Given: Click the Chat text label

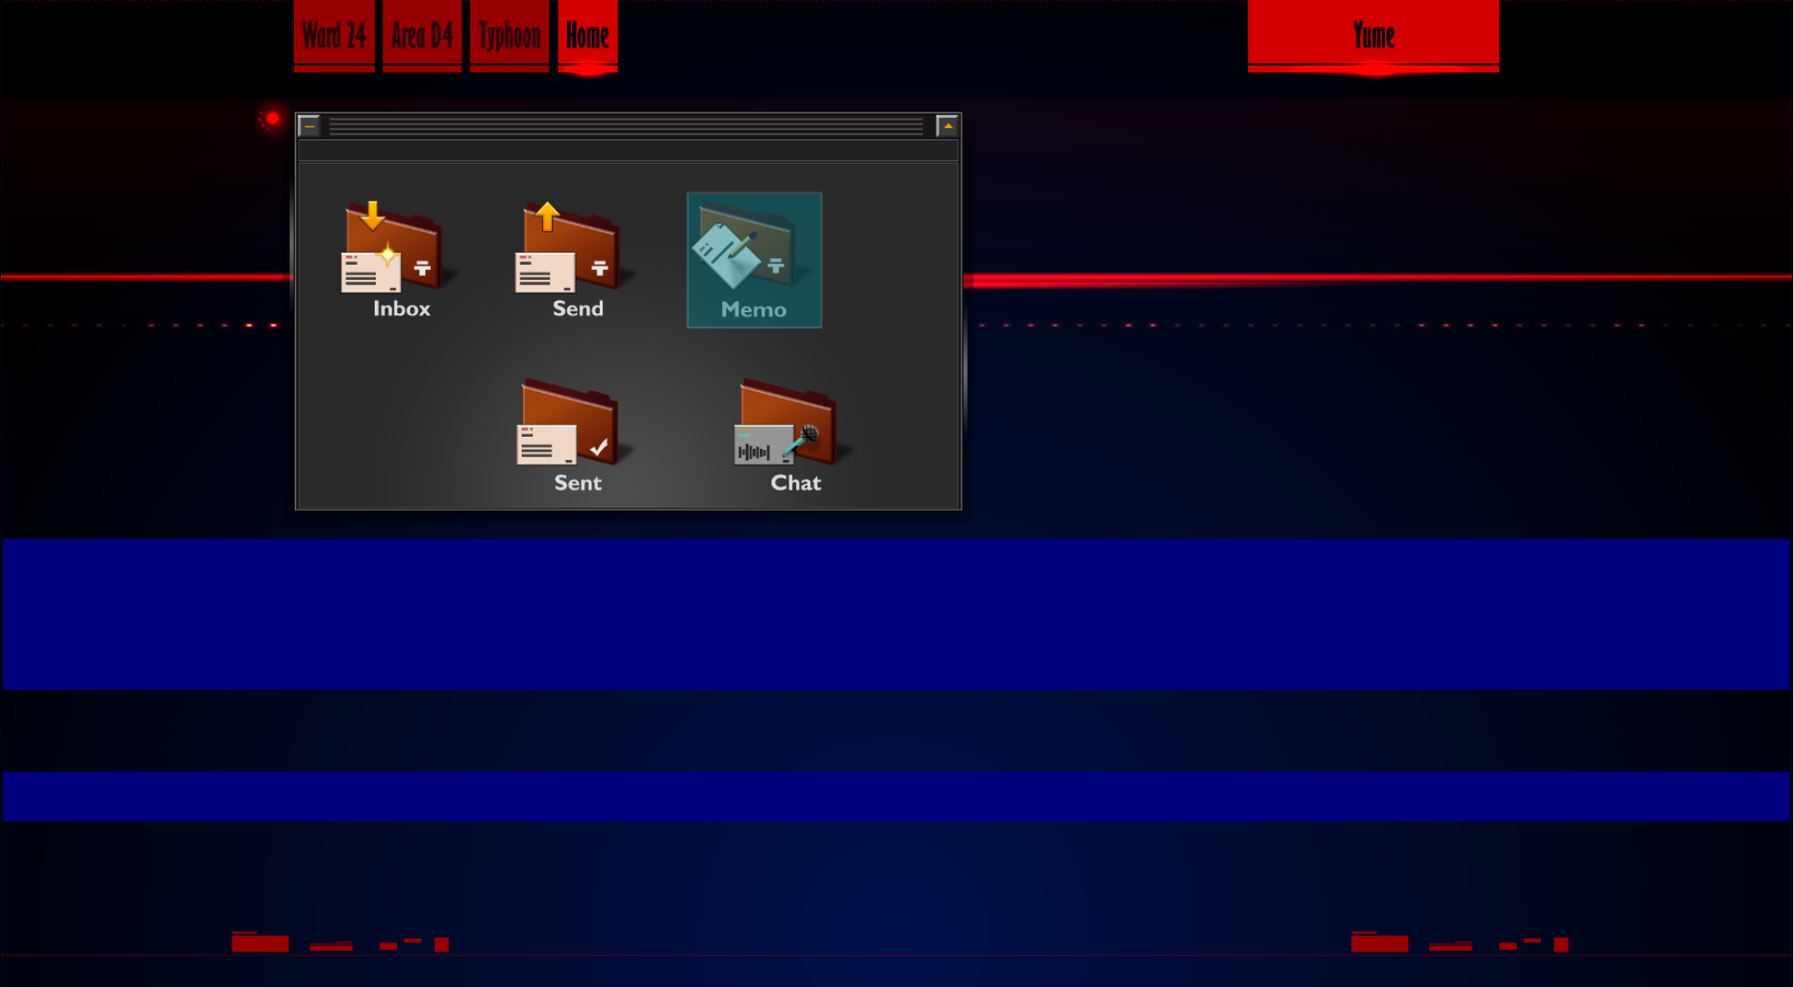Looking at the screenshot, I should pyautogui.click(x=795, y=483).
